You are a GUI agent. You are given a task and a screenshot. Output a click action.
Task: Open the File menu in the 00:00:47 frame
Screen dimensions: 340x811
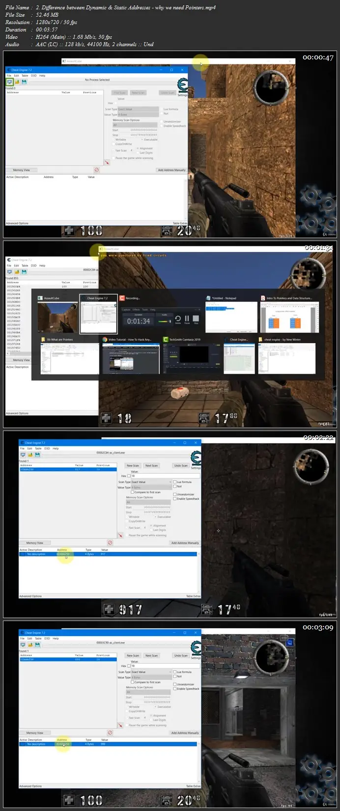tap(9, 76)
